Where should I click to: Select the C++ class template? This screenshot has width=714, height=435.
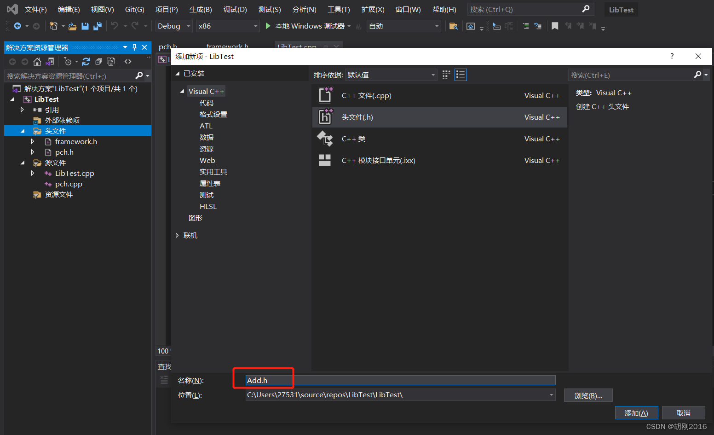pyautogui.click(x=439, y=139)
